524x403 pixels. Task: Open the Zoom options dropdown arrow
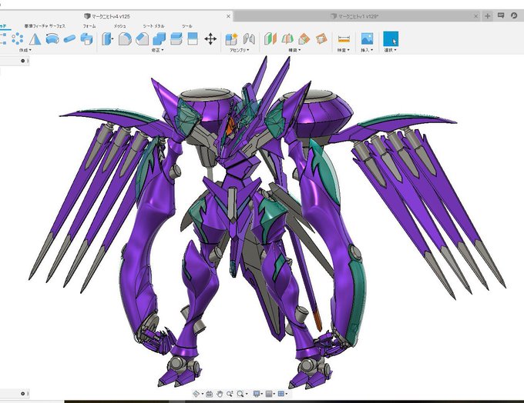247,394
